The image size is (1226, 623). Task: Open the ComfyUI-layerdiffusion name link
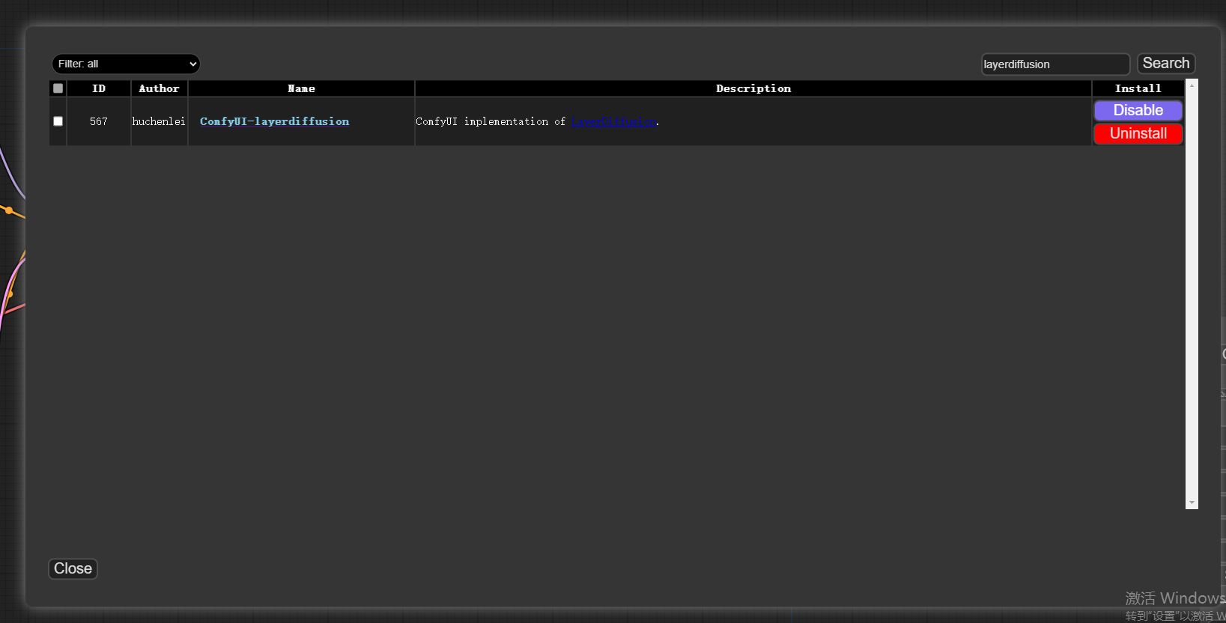point(274,121)
